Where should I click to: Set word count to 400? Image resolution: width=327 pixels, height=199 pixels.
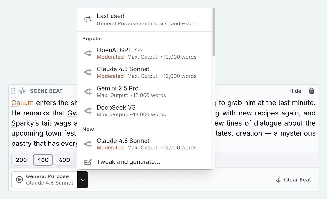tap(43, 160)
